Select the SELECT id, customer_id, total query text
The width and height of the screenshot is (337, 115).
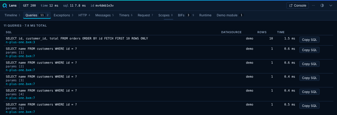[x=77, y=38]
